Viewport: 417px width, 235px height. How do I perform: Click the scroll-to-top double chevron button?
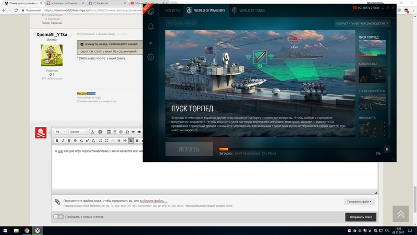400,214
